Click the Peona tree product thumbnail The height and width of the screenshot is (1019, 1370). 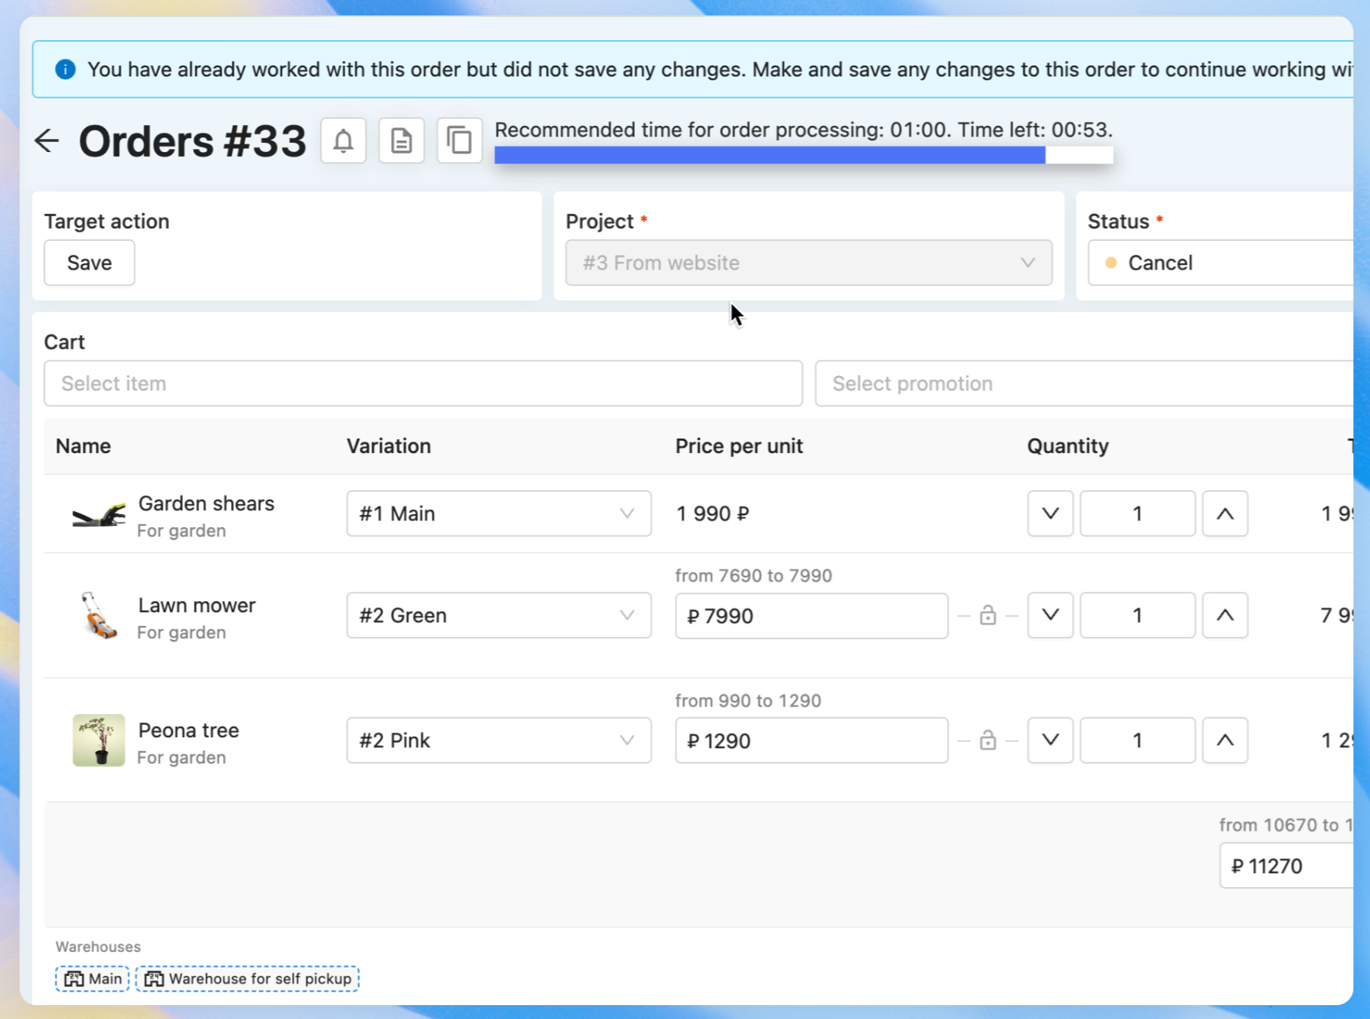tap(99, 740)
